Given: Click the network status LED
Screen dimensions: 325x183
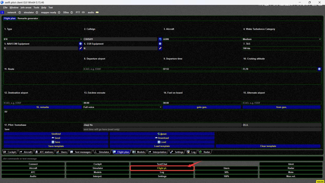Looking at the screenshot, I should point(20,12).
